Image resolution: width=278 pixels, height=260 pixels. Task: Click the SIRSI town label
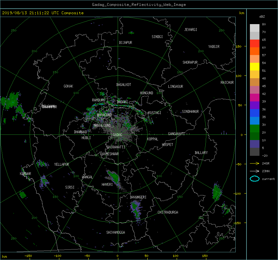[70, 187]
